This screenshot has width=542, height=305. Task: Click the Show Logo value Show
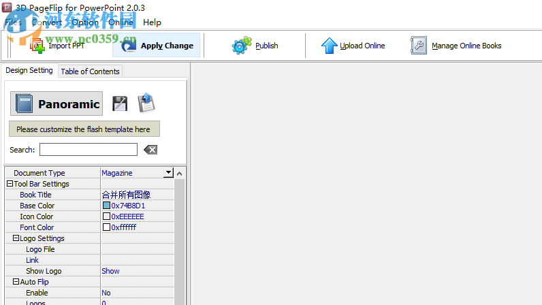110,271
